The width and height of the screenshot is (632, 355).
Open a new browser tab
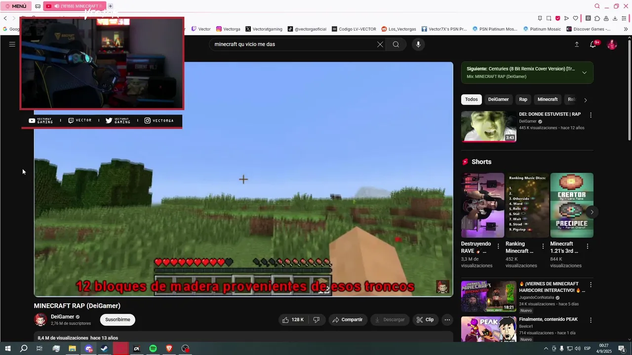pyautogui.click(x=110, y=6)
